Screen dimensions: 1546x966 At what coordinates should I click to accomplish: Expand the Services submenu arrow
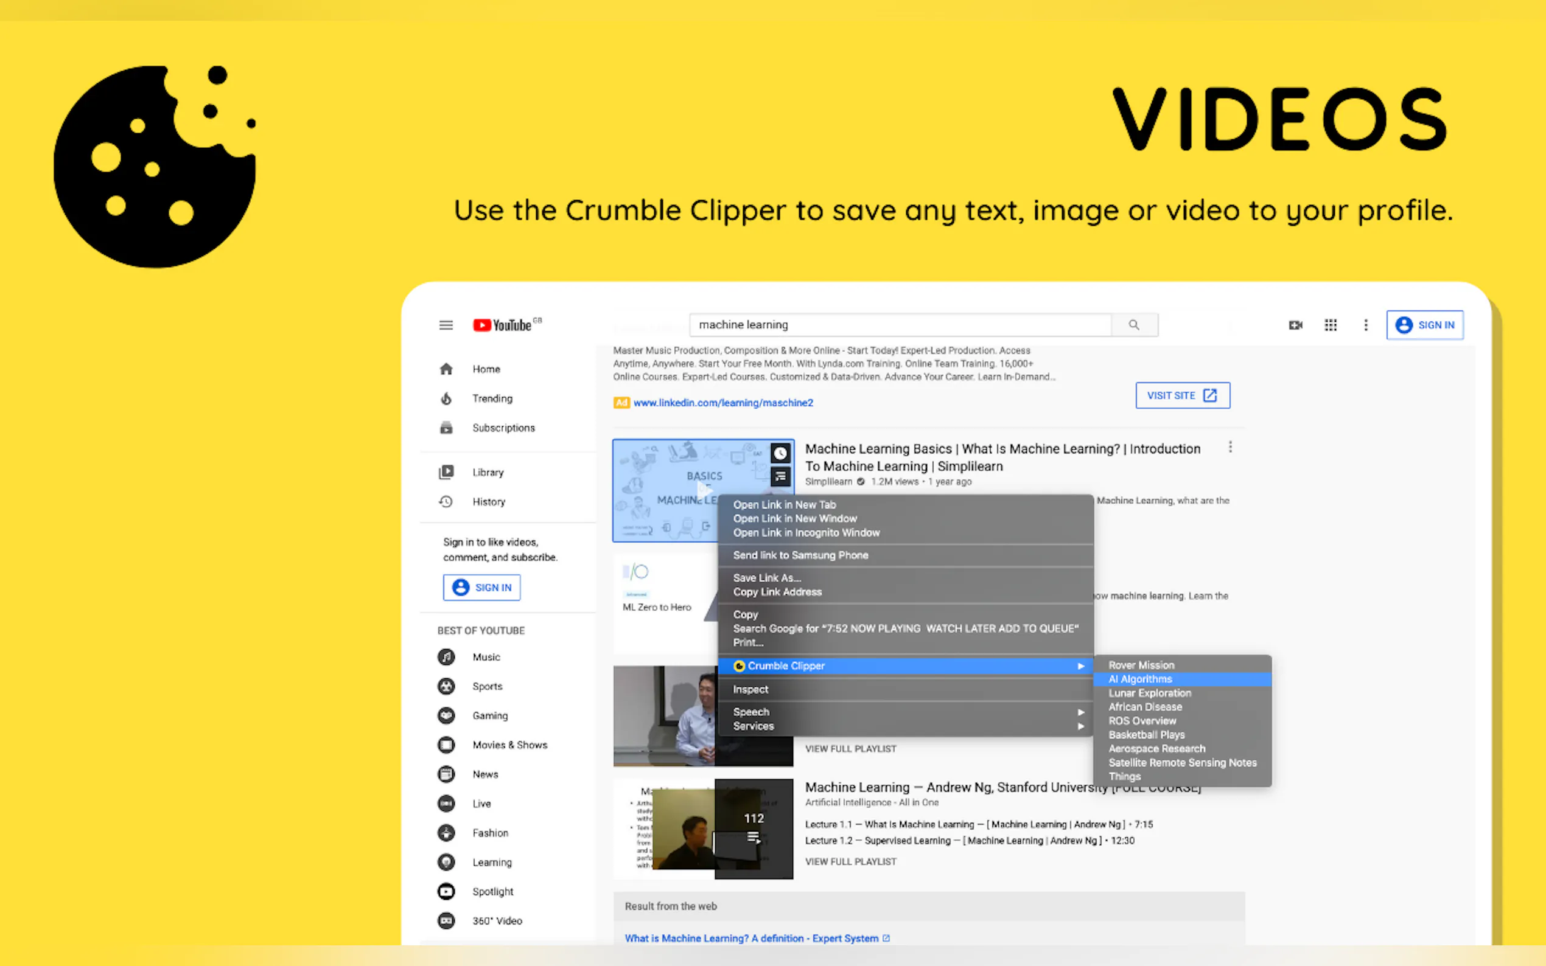coord(1081,726)
